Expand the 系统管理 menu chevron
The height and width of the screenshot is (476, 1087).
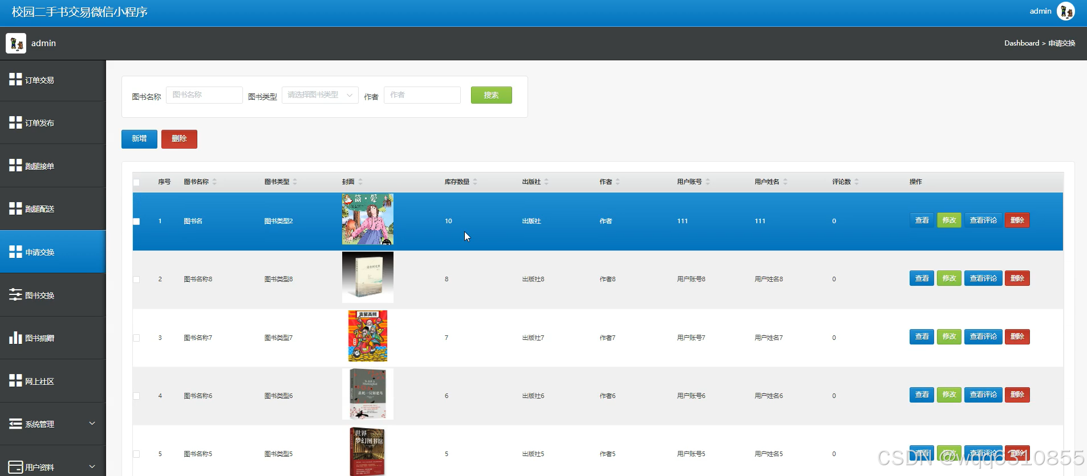click(92, 423)
